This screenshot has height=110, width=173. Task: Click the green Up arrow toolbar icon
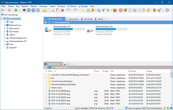(x=16, y=10)
